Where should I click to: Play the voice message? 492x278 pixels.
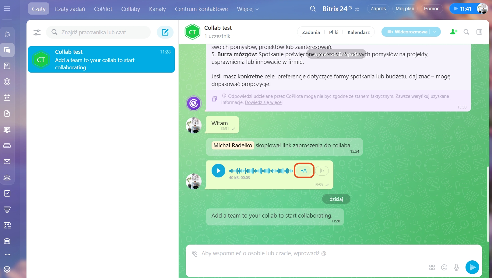[218, 171]
